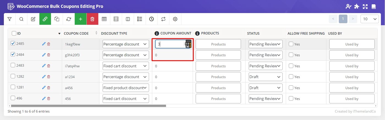
Task: Click the Used by button for coupon 496
Action: click(352, 99)
